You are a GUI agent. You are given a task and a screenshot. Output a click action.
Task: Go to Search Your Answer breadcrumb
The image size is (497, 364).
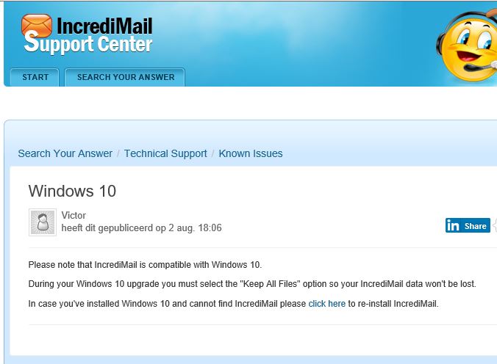coord(65,153)
